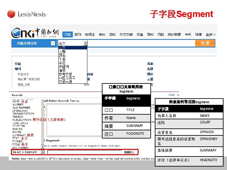Click FOODNOTE cell in the article Segment table
Screen dimensions: 227x170
coord(135,133)
